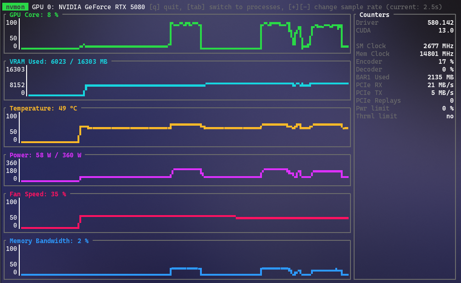
Task: Click the Power: 58 W / 360 W heading
Action: coord(45,155)
